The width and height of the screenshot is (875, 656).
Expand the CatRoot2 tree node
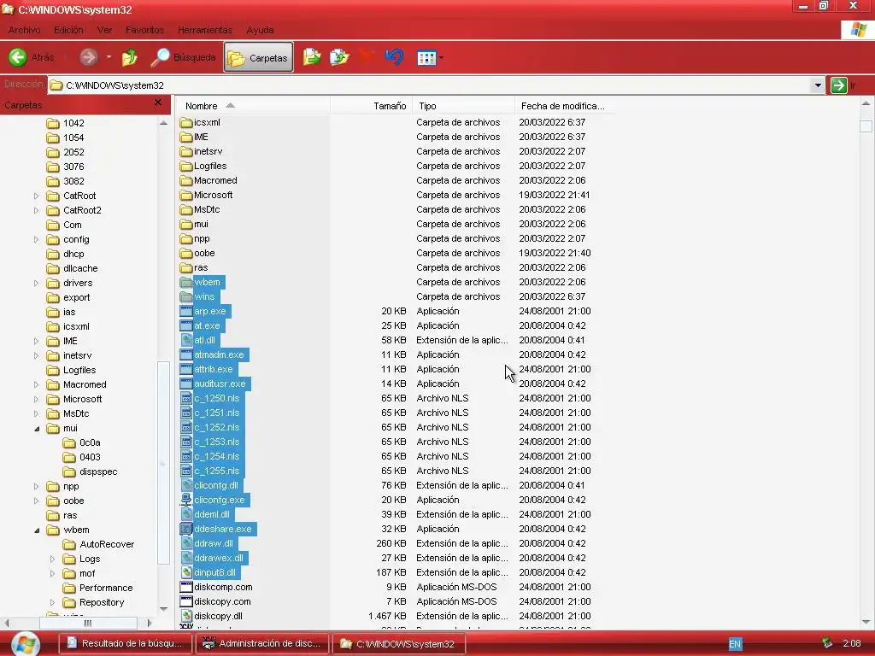point(36,210)
